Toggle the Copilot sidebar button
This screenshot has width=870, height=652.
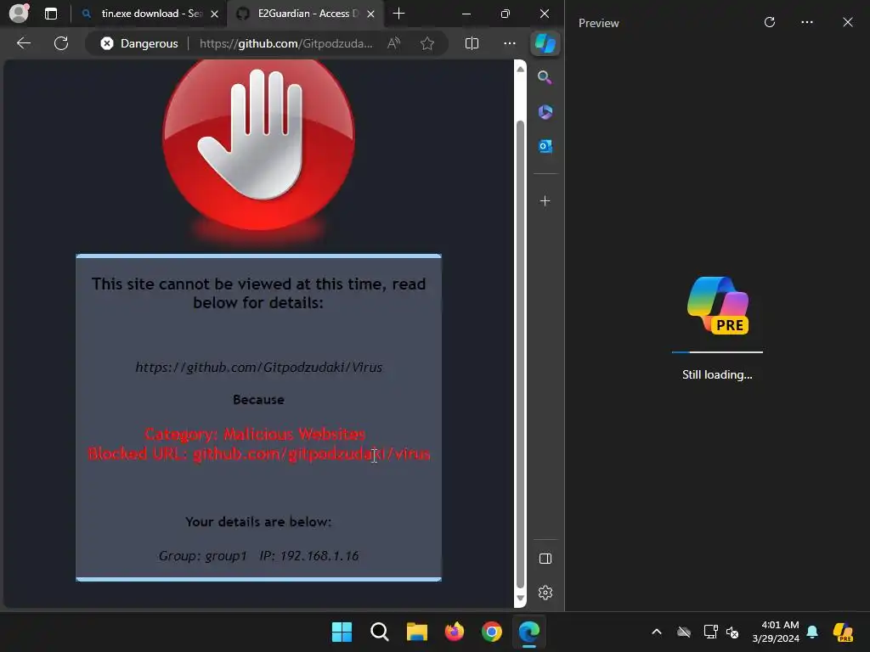(545, 43)
